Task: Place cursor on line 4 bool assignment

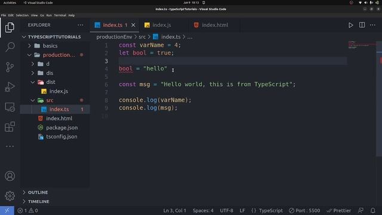Action: click(x=143, y=69)
